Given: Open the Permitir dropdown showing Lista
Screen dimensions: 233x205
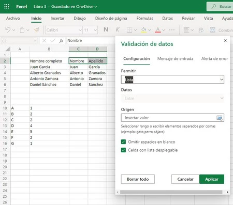Looking at the screenshot, I should [172, 80].
